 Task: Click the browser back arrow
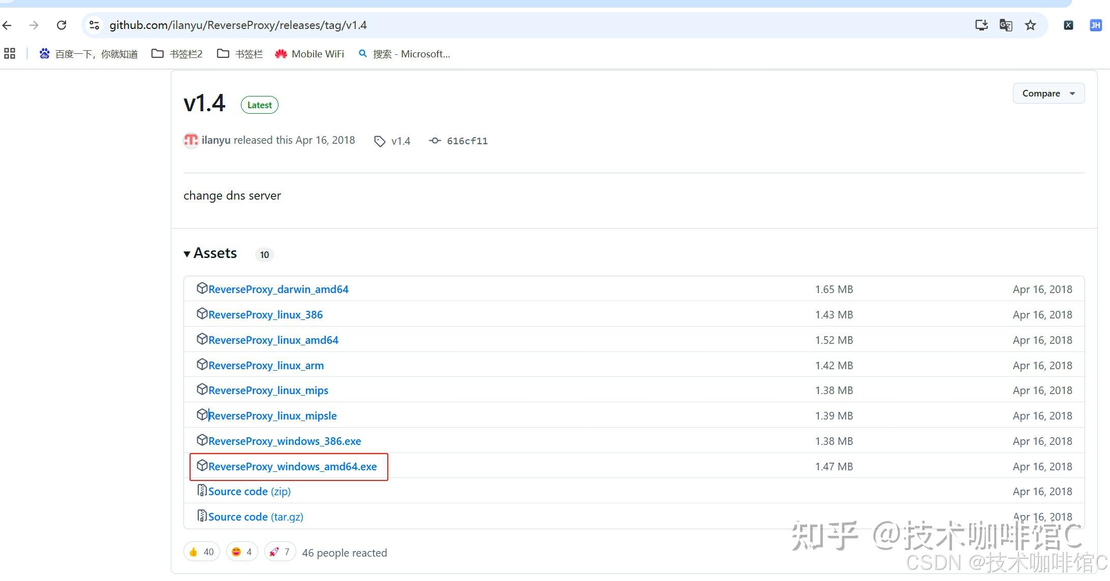(7, 25)
